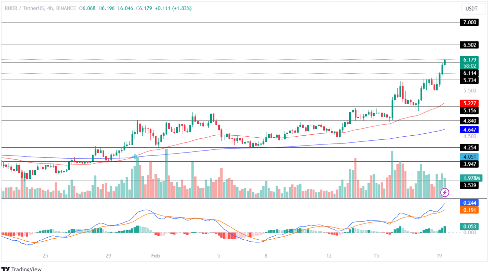
Task: Click the 25 date label on time axis
Action: [x=45, y=255]
